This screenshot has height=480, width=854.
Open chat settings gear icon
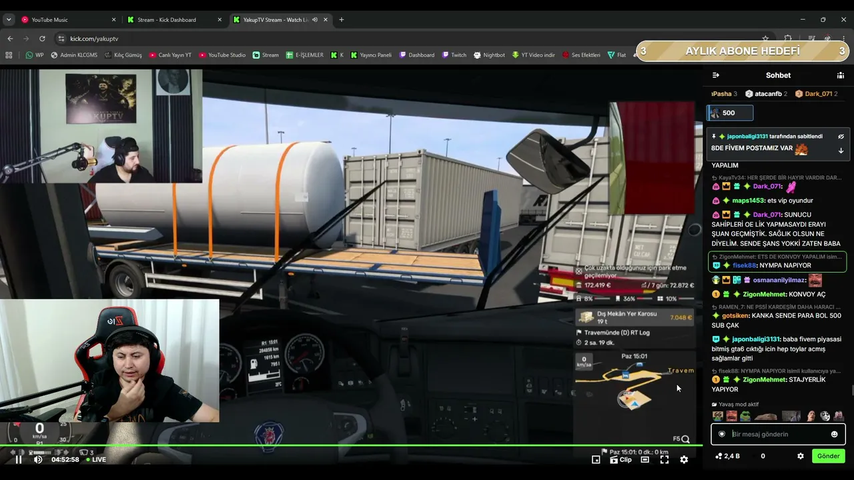coord(801,456)
